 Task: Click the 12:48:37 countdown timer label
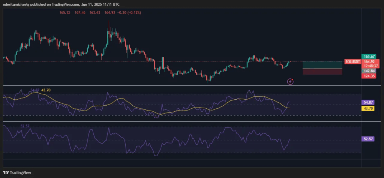[368, 66]
